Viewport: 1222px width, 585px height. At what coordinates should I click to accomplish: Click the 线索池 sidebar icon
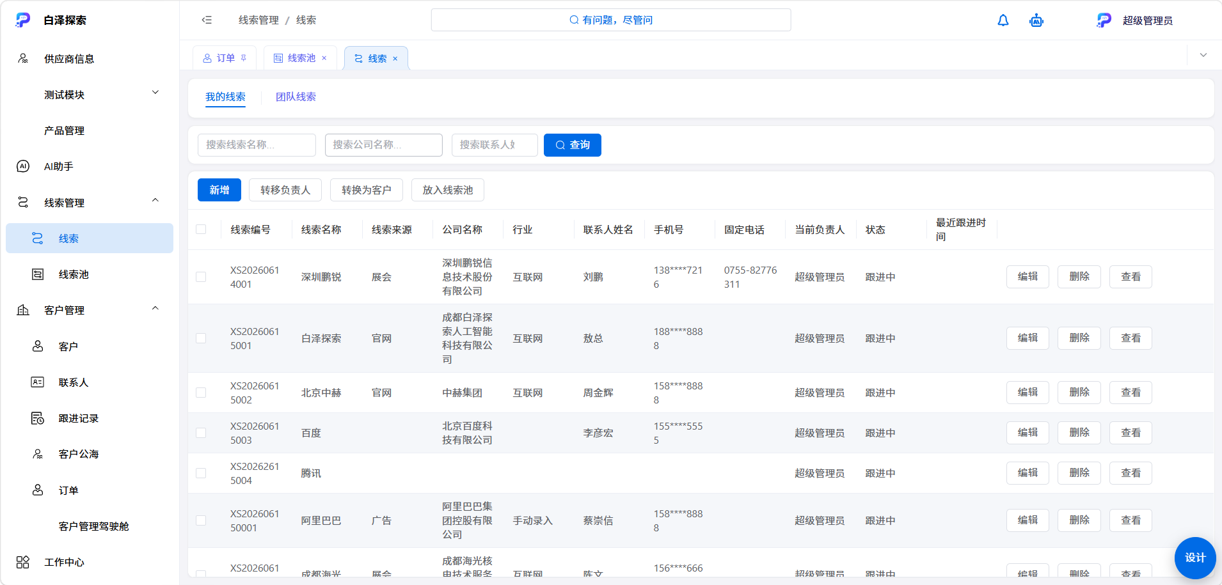point(38,274)
